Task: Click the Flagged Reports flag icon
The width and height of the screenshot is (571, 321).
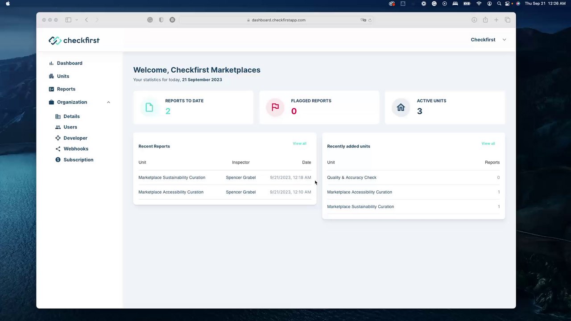Action: click(275, 107)
